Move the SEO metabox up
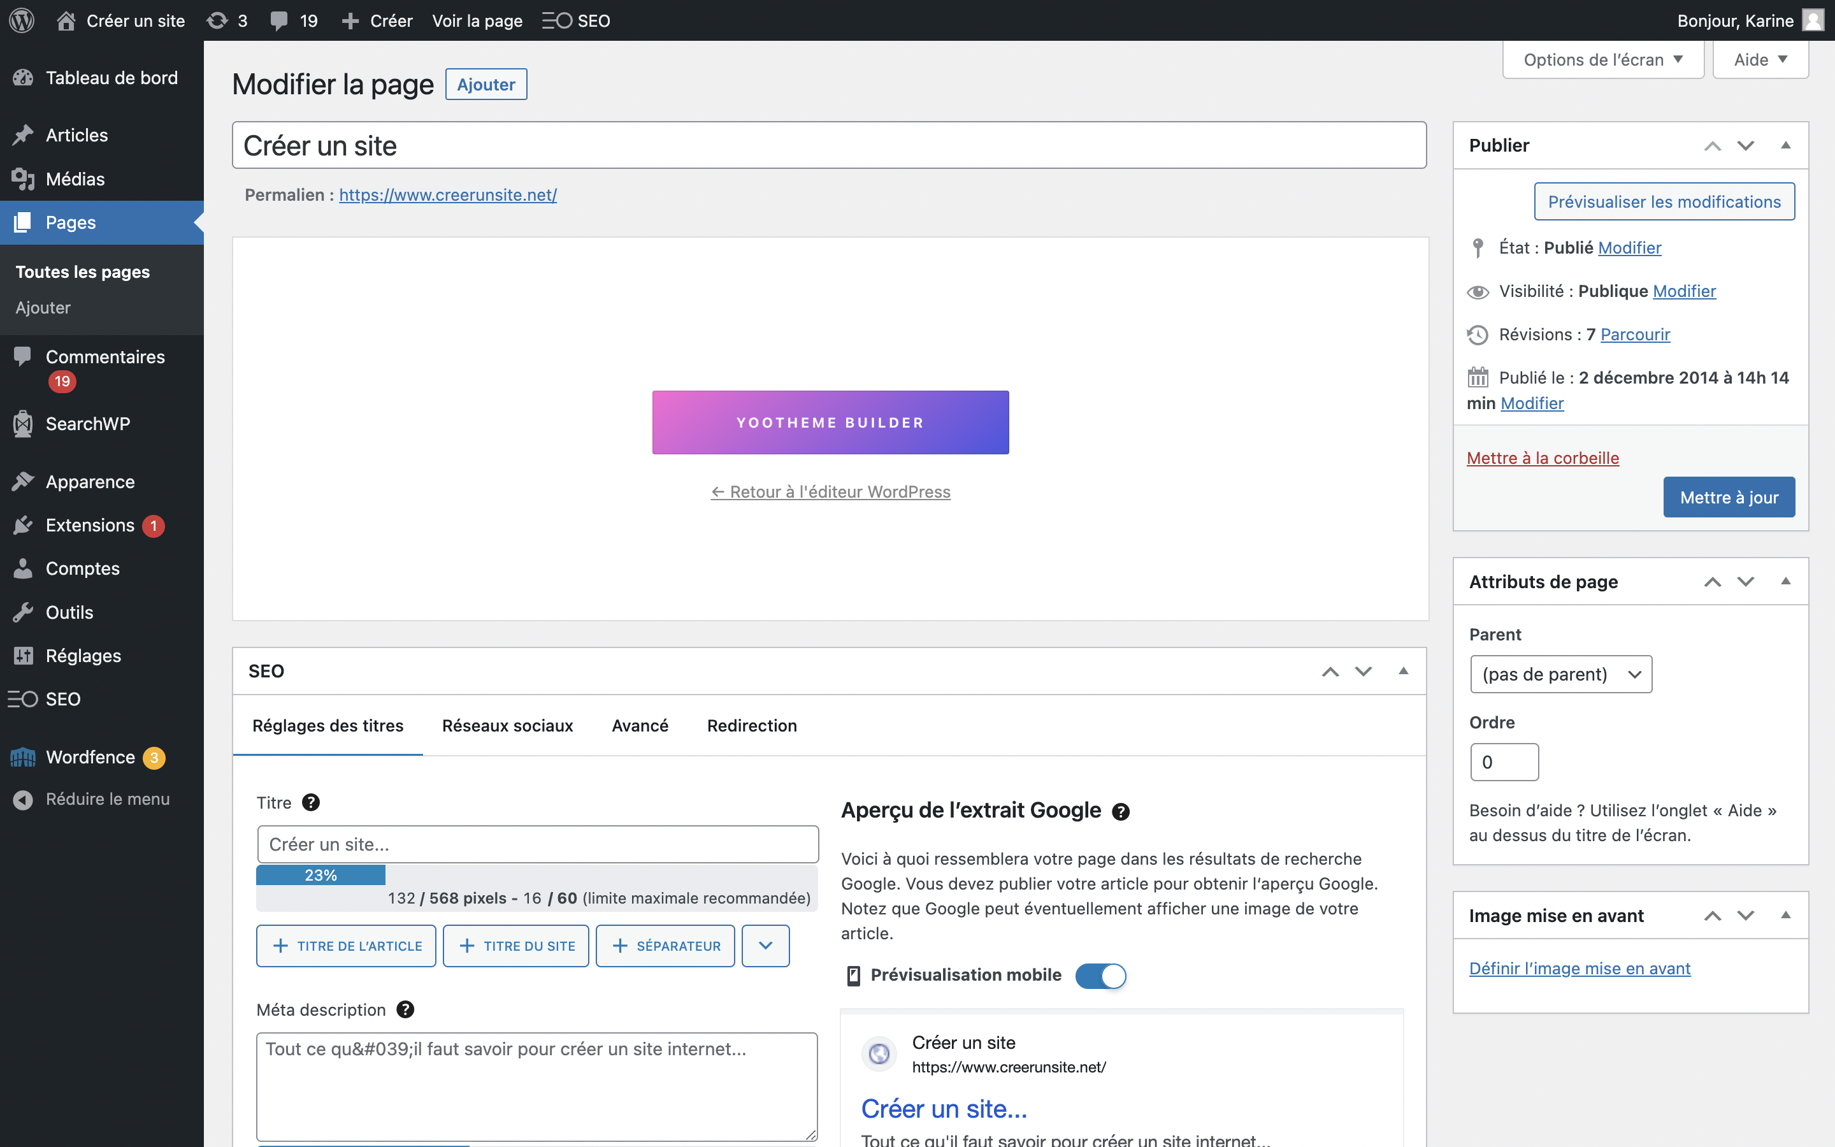 coord(1330,672)
